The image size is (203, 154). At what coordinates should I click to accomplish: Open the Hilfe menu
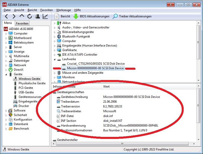click(77, 10)
